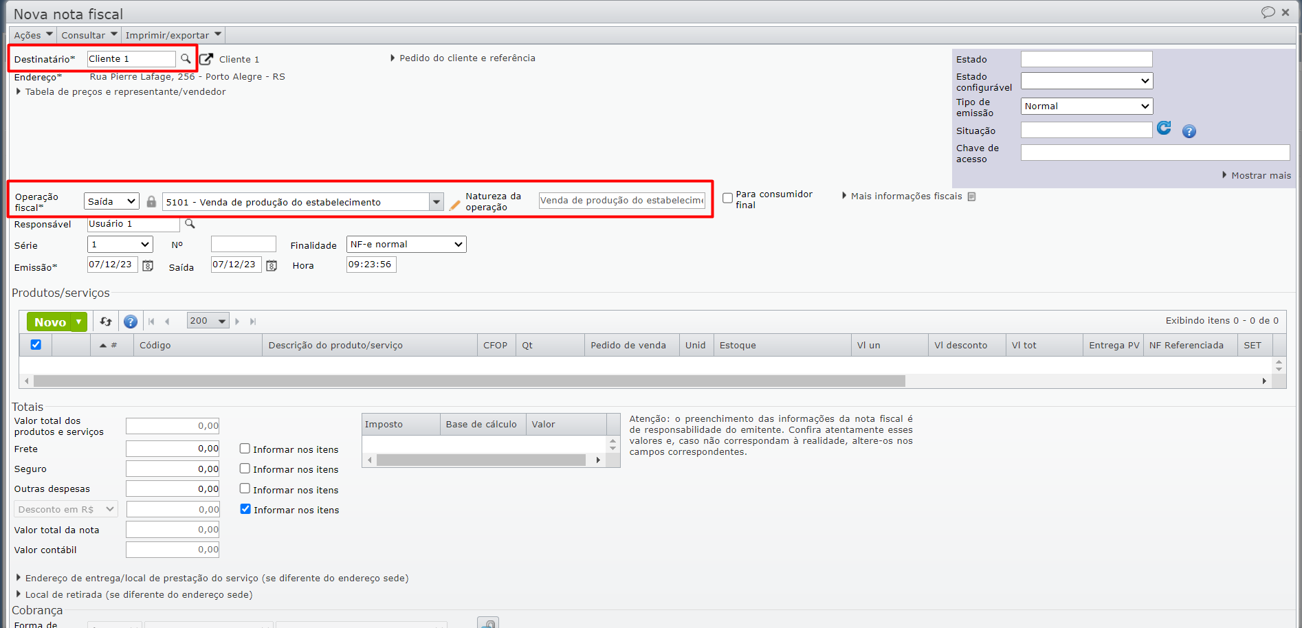This screenshot has width=1302, height=628.
Task: Expand Endereço de entrega/local de prestação section
Action: click(212, 579)
